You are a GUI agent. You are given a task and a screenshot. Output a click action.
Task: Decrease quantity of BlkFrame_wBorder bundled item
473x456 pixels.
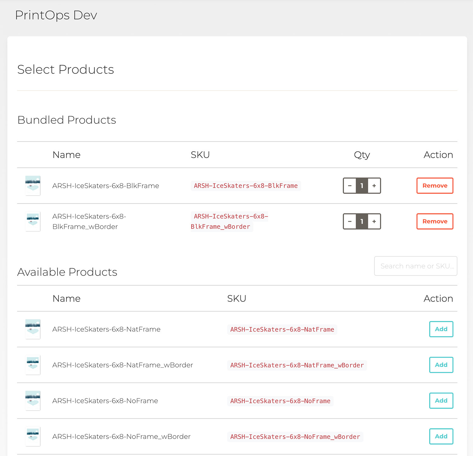350,221
